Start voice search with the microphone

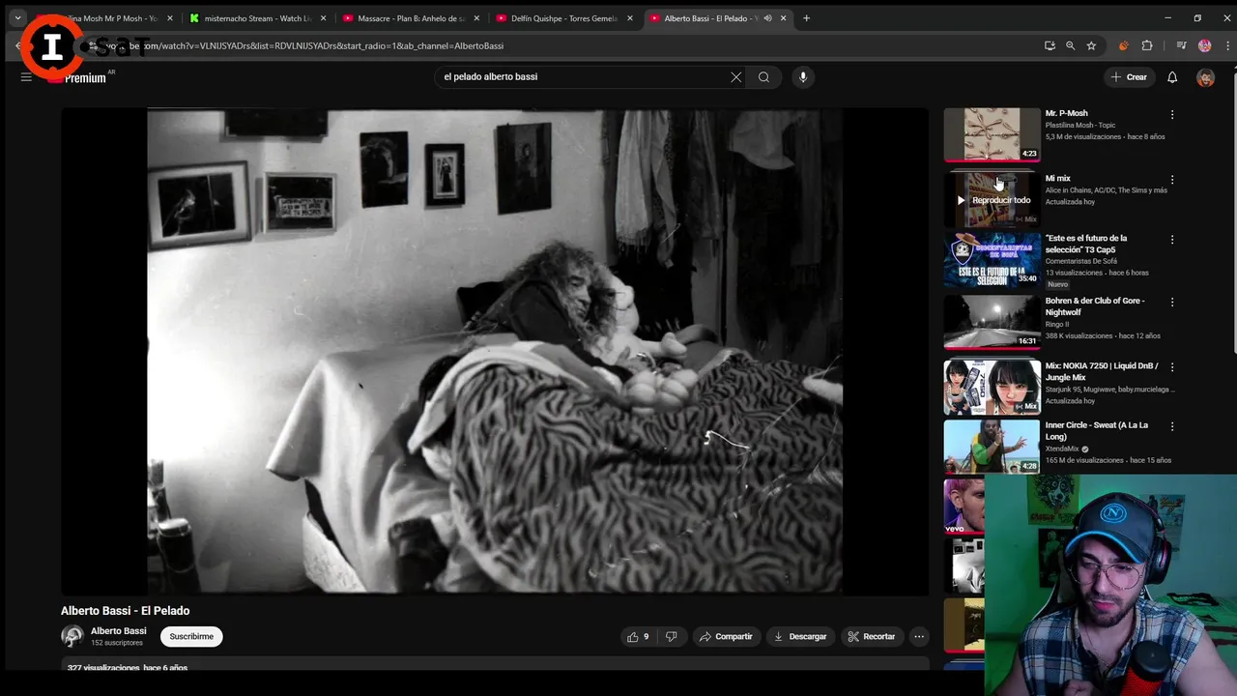(x=802, y=77)
